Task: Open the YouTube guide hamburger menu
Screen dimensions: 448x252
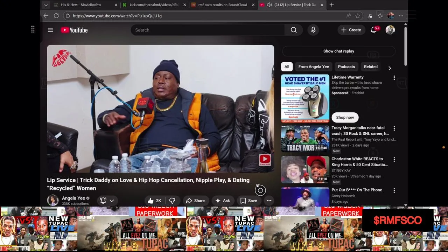Action: tap(50, 30)
